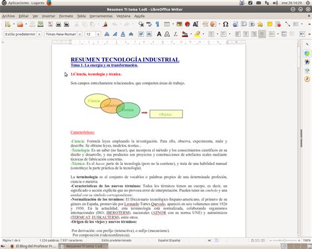The image size is (312, 249).
Task: Toggle Underline formatting
Action: point(123,34)
